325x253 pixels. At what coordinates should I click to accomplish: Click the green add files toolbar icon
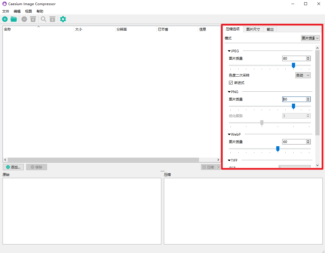click(5, 19)
